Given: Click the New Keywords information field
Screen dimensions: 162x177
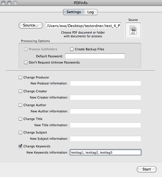Looking at the screenshot, I should [x=105, y=152].
